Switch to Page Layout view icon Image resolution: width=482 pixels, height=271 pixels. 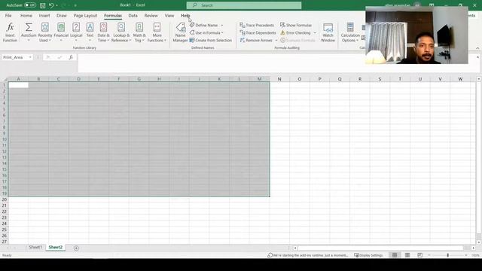[x=407, y=255]
